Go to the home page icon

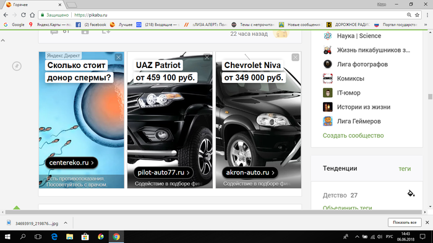pos(32,15)
